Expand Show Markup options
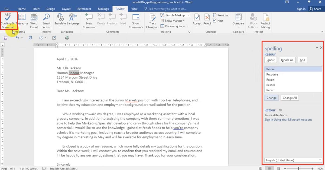Viewport: 325px width, 170px height. 173,21
